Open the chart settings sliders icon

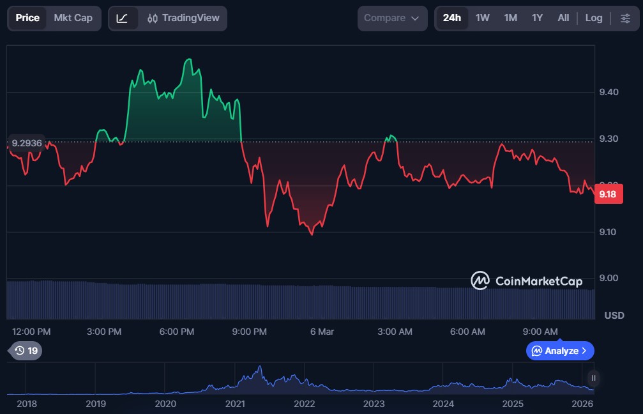click(x=626, y=19)
